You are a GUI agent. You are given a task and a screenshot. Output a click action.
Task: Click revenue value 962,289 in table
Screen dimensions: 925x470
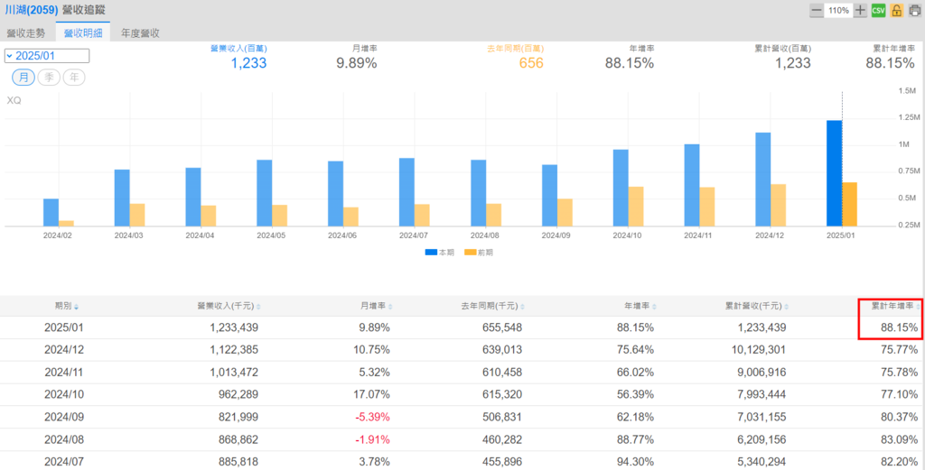pyautogui.click(x=238, y=394)
